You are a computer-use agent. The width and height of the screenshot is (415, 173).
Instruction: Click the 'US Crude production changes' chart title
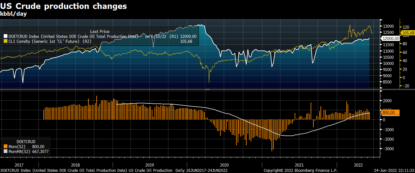click(64, 6)
